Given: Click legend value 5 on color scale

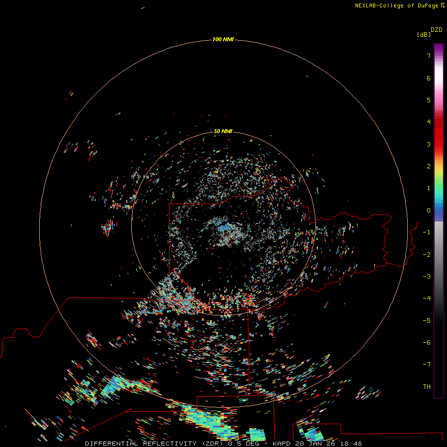Looking at the screenshot, I should (429, 100).
